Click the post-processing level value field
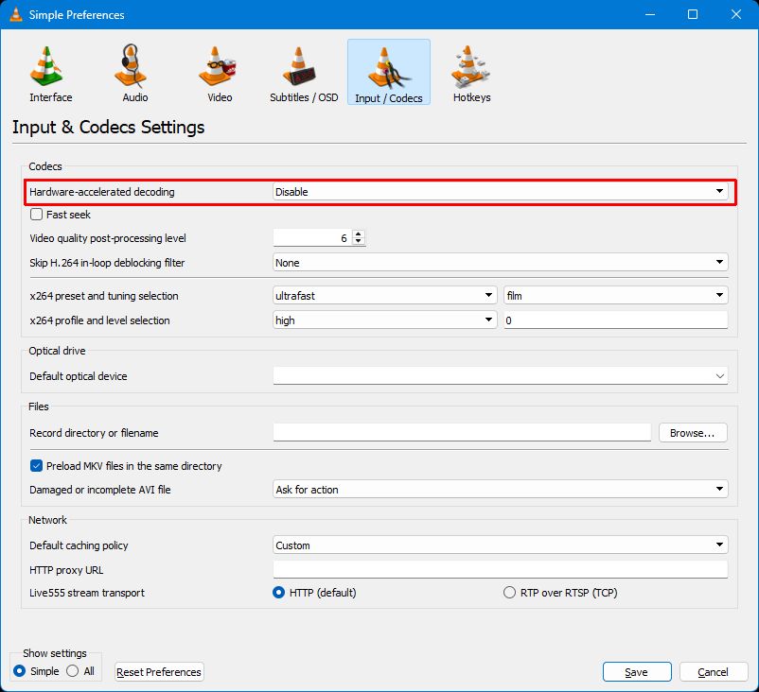The height and width of the screenshot is (692, 759). coord(313,237)
